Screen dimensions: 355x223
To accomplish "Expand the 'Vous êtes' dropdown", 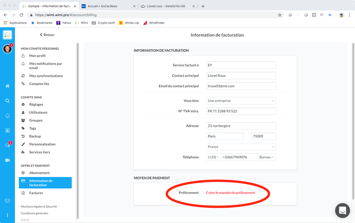I will [x=241, y=101].
